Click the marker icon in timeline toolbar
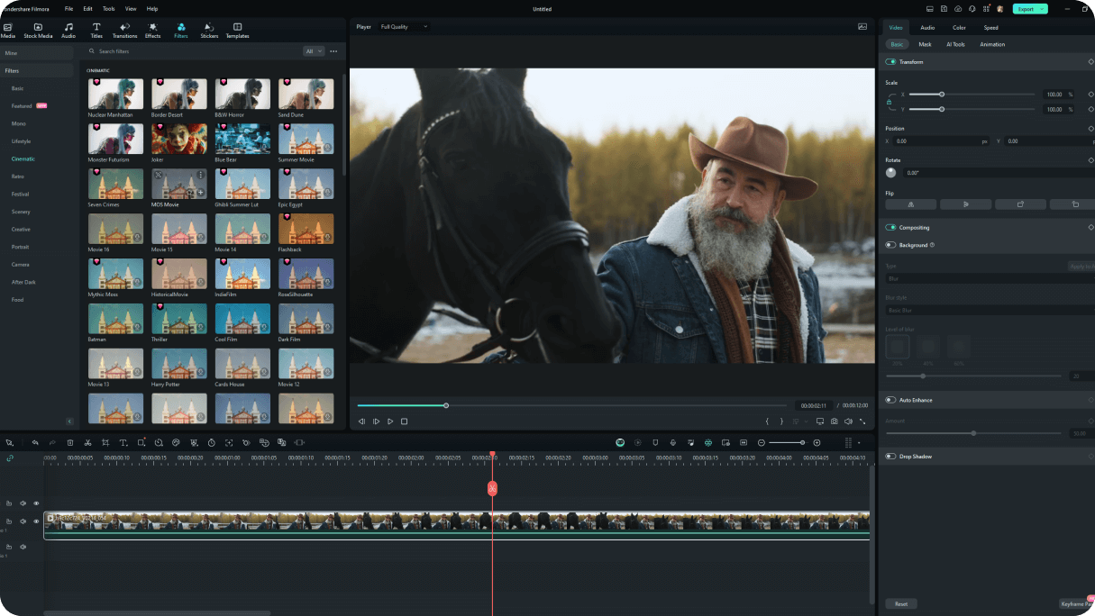1095x616 pixels. coord(655,442)
